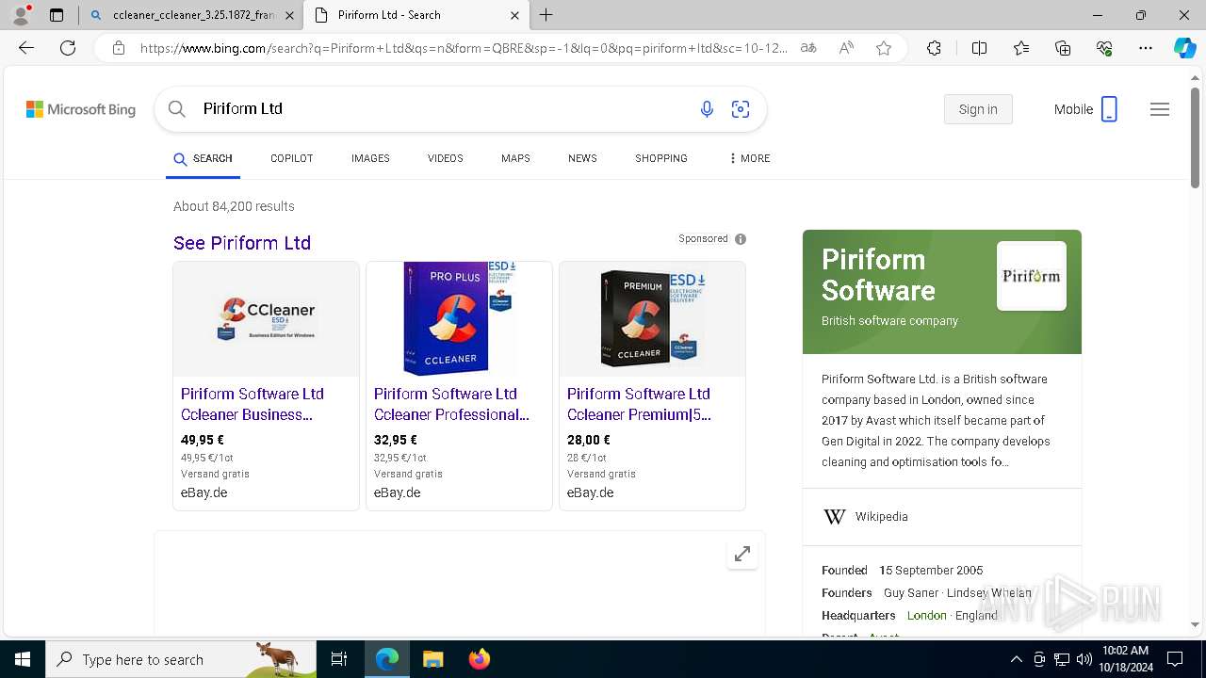Click the 49,95 € price text
The image size is (1206, 678).
pos(203,440)
